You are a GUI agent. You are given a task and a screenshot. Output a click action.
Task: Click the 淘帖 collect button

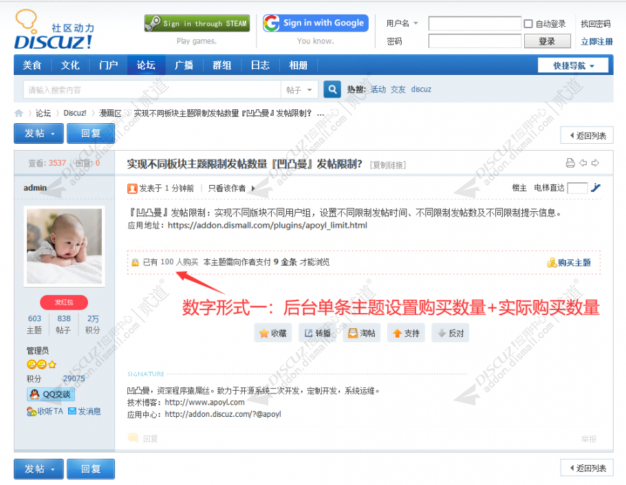pos(362,333)
